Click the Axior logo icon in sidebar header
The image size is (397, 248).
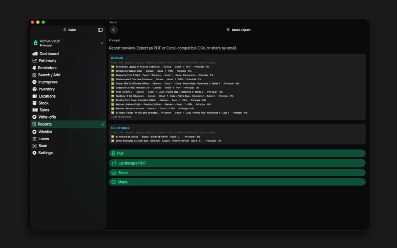coord(65,30)
